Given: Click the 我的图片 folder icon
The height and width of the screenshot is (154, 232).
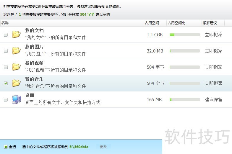Looking at the screenshot, I should (16, 50).
